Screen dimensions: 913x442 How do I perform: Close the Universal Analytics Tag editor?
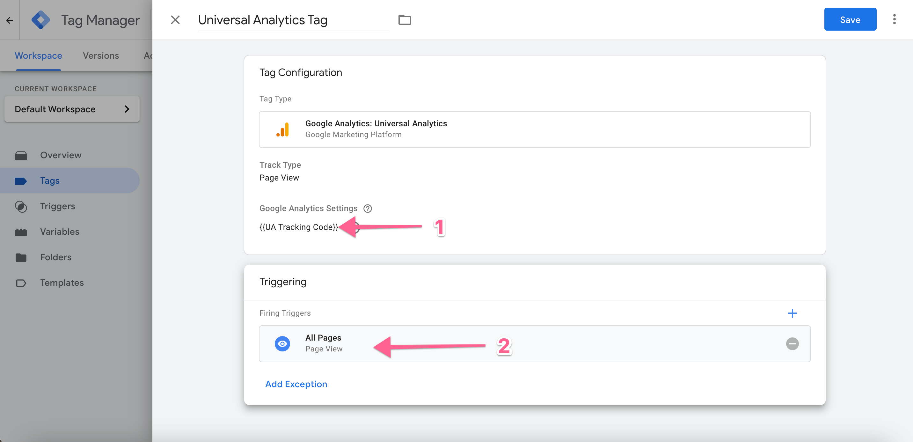(175, 20)
